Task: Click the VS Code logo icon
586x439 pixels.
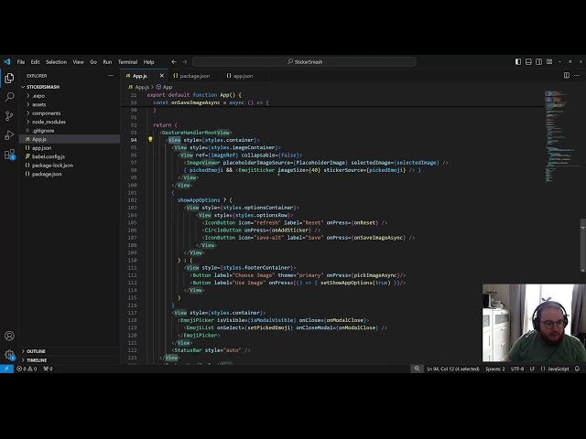Action: tap(6, 61)
